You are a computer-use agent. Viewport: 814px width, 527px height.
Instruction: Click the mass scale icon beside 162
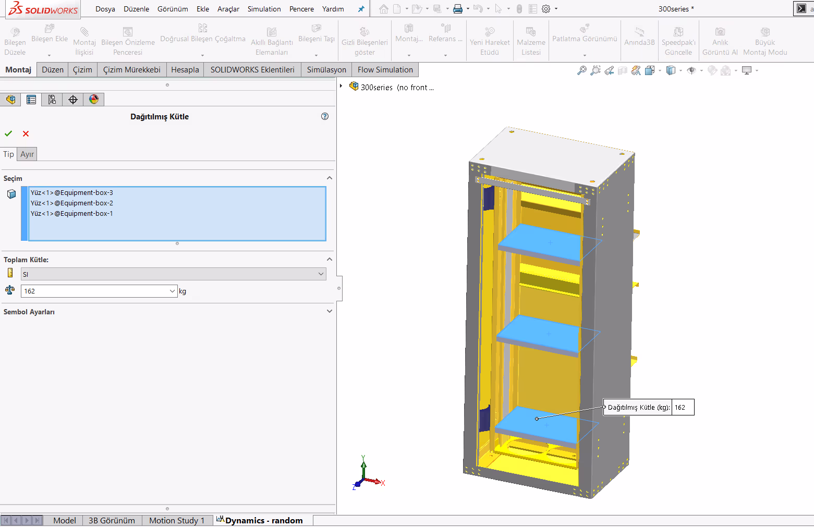click(x=10, y=290)
